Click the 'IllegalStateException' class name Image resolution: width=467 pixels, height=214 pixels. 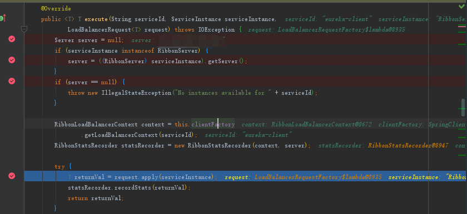coord(136,93)
